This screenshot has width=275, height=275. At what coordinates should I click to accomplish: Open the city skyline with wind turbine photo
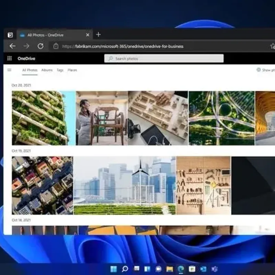tap(125, 185)
